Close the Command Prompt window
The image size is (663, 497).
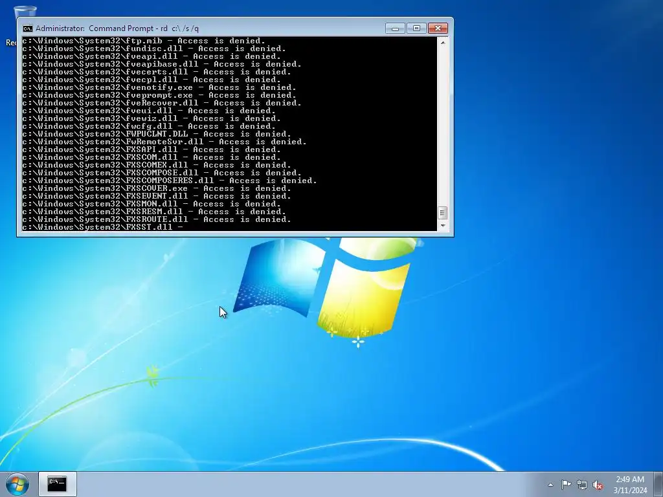pos(438,28)
